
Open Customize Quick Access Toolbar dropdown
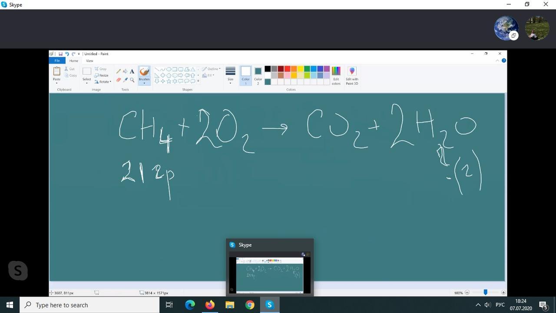(79, 54)
